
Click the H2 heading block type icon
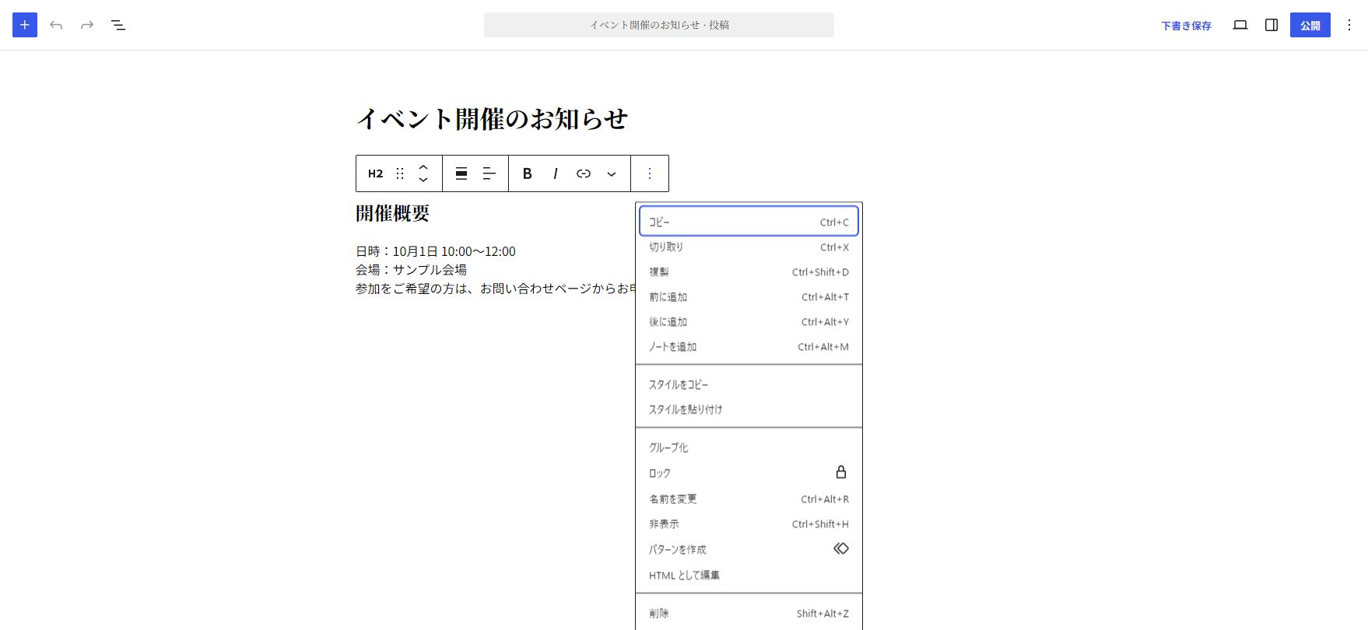click(x=375, y=173)
